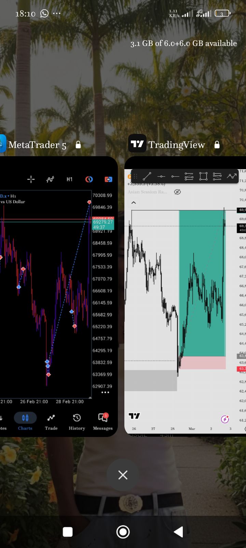Select the trend line drawing tool

pos(147,176)
